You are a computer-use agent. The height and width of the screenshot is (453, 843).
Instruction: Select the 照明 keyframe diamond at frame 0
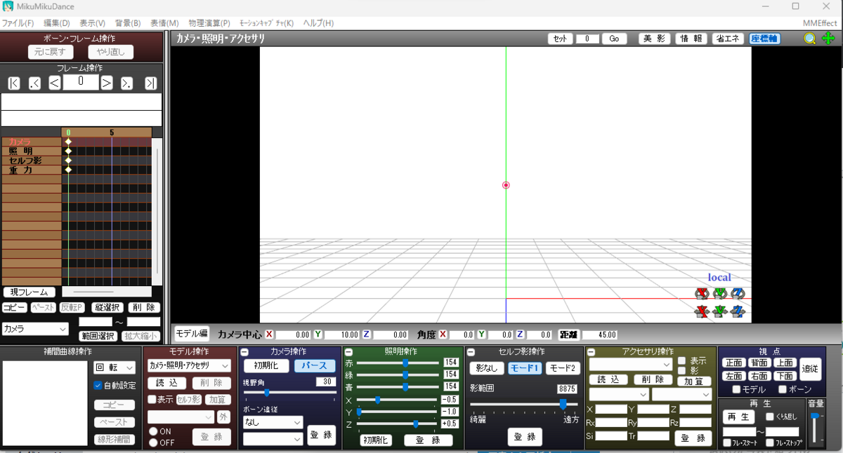(68, 151)
